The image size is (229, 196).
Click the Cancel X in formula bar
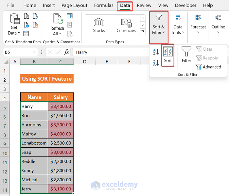coord(49,52)
